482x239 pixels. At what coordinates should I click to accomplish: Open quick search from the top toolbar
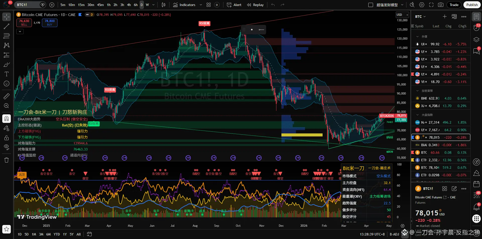pos(412,5)
